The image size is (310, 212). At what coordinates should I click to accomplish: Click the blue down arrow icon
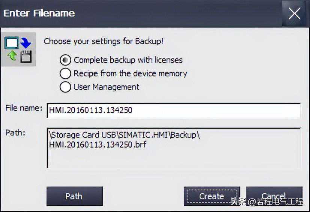click(x=26, y=42)
